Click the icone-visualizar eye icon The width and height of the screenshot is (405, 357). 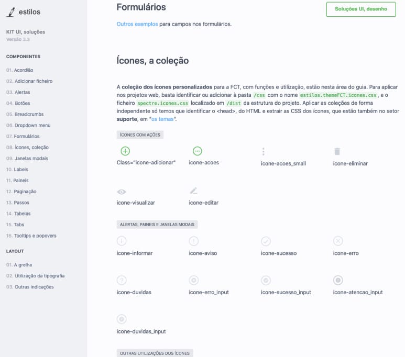pos(122,192)
